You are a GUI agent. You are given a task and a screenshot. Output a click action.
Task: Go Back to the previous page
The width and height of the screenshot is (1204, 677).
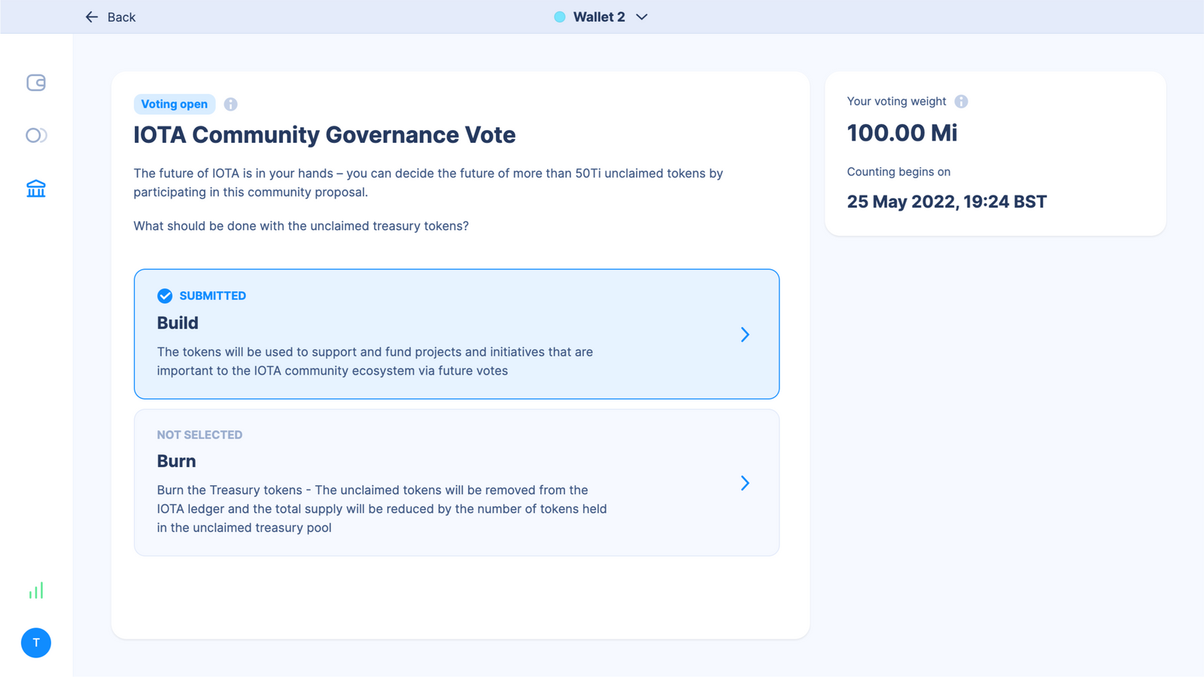110,17
